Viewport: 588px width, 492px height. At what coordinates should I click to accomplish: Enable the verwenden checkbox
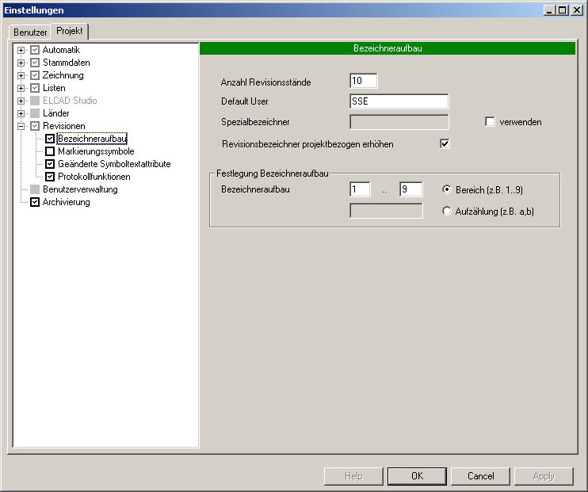[x=490, y=122]
